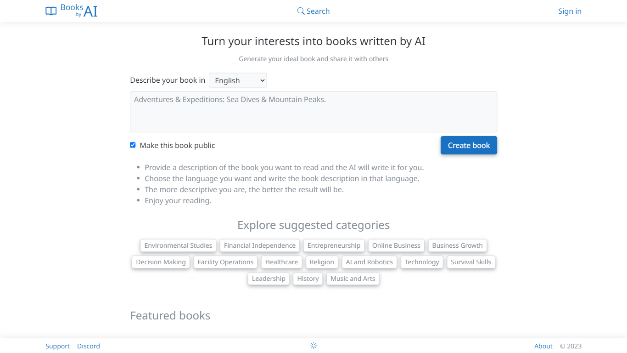The height and width of the screenshot is (353, 627).
Task: Select the Healthcare category tag
Action: (x=281, y=262)
